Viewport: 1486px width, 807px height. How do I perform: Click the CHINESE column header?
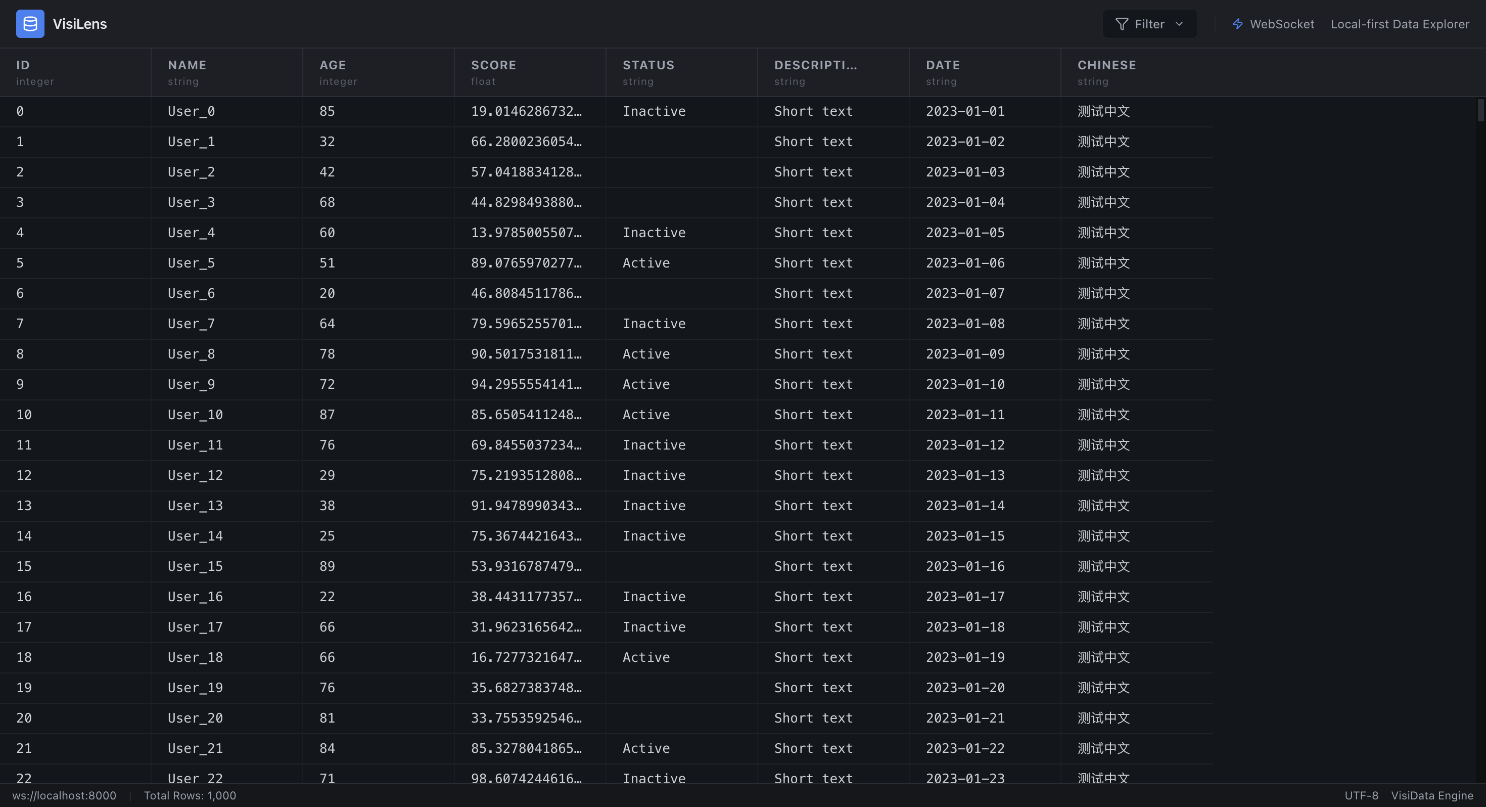[1106, 65]
